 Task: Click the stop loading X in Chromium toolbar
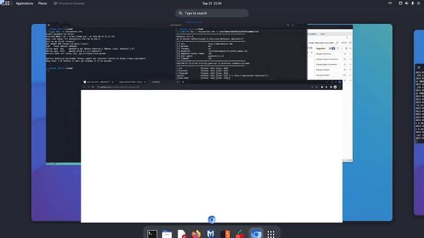point(93,87)
